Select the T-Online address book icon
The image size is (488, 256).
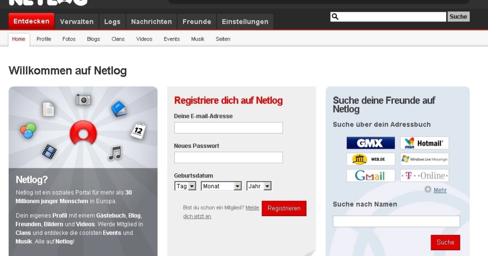tap(424, 175)
